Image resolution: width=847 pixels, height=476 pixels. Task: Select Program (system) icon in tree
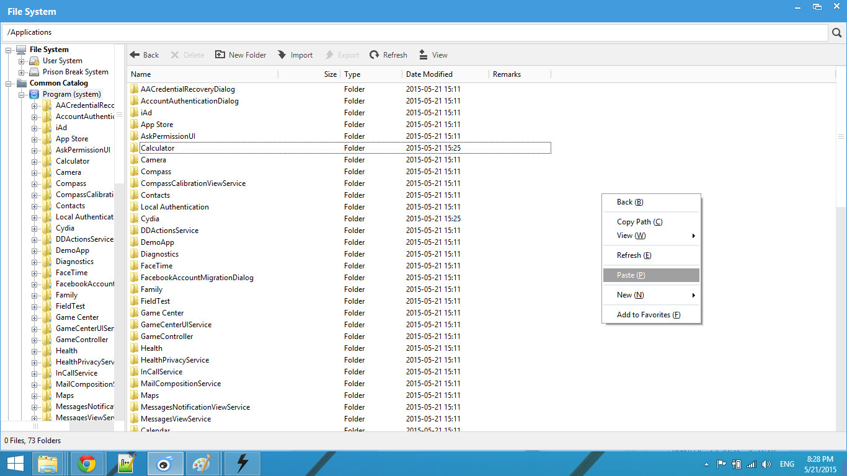pos(34,94)
